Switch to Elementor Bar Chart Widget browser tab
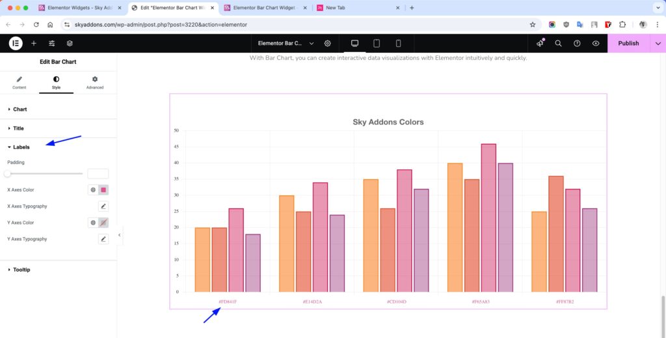Image resolution: width=666 pixels, height=338 pixels. [x=265, y=8]
